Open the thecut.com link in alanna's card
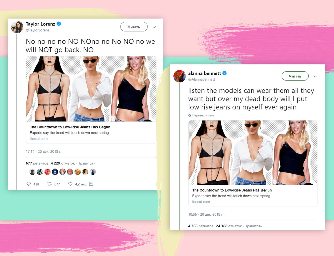Image resolution: width=334 pixels, height=256 pixels. point(201,202)
